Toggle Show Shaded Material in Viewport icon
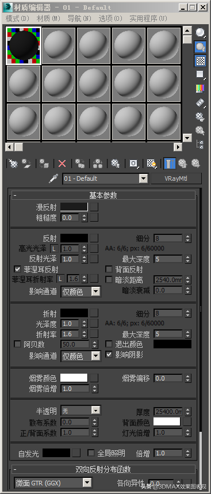 (x=152, y=163)
